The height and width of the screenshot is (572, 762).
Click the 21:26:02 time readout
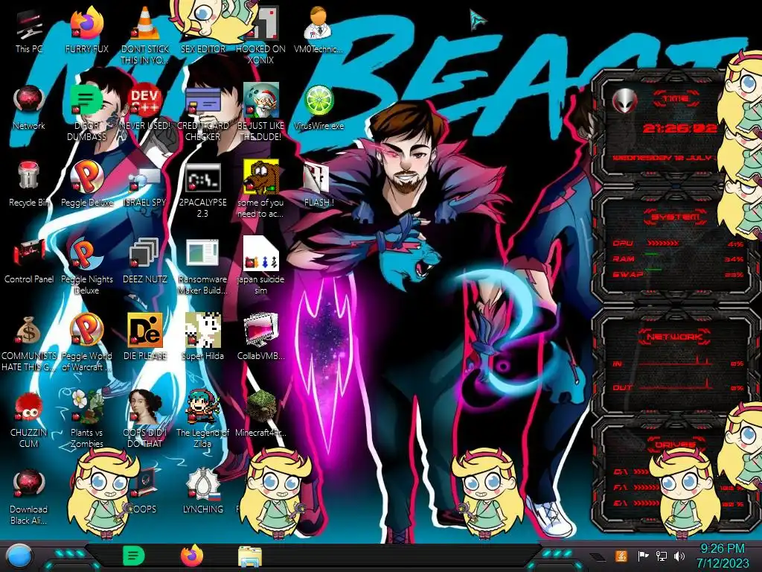pyautogui.click(x=679, y=128)
